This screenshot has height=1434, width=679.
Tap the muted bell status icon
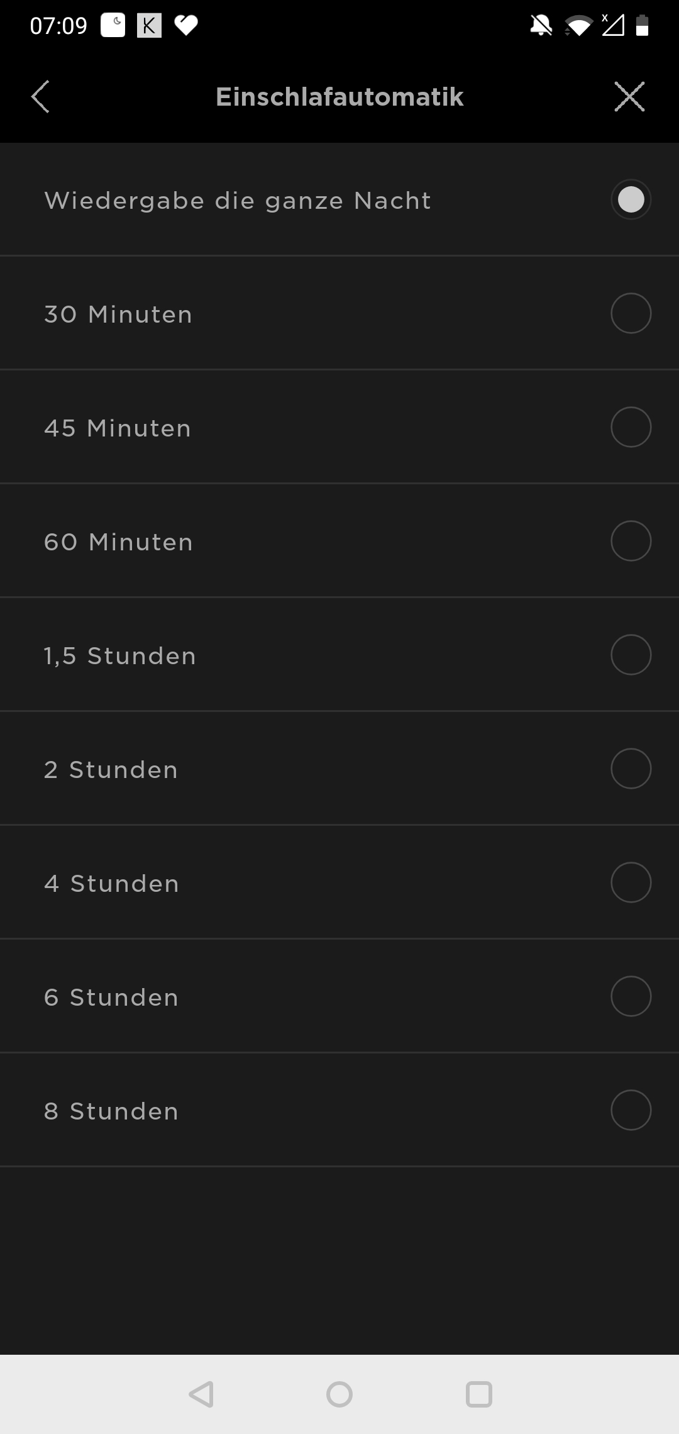point(541,26)
